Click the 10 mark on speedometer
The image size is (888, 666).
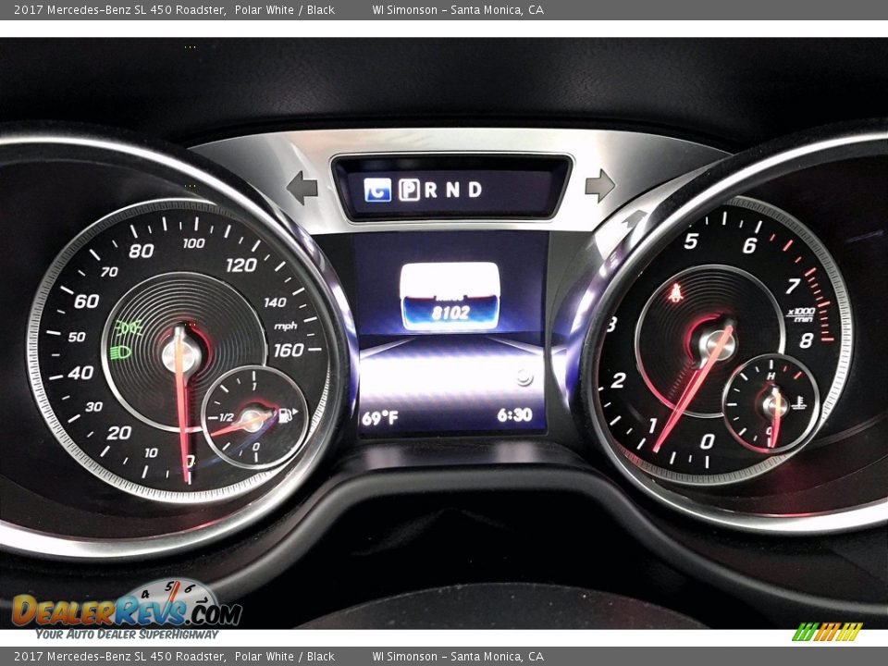151,452
